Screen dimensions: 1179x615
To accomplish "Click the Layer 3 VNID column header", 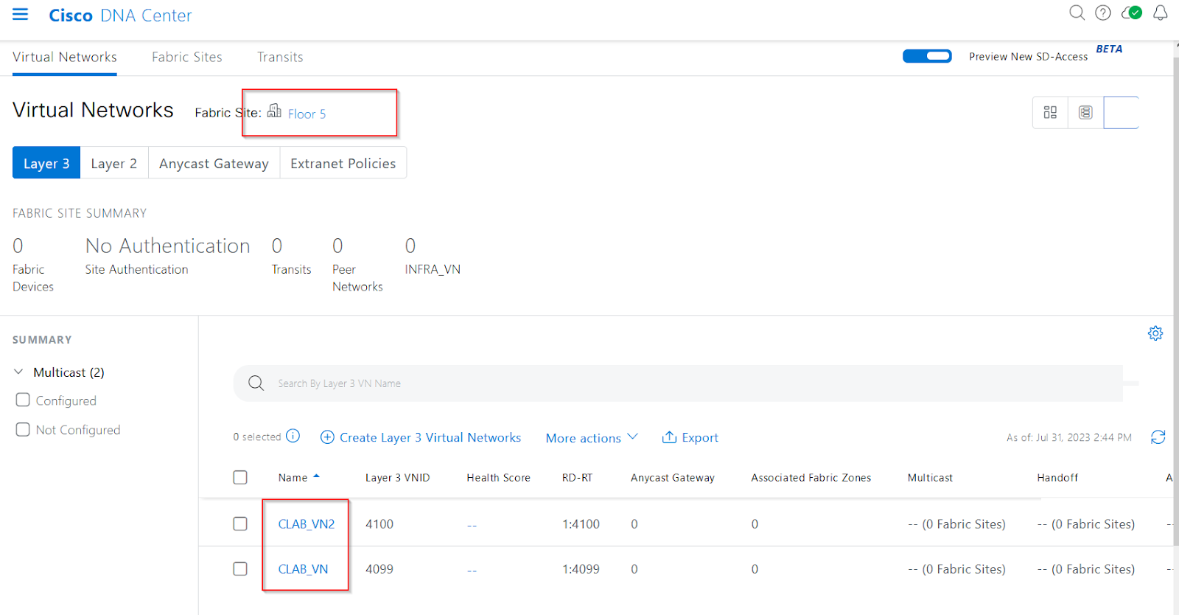I will coord(397,477).
